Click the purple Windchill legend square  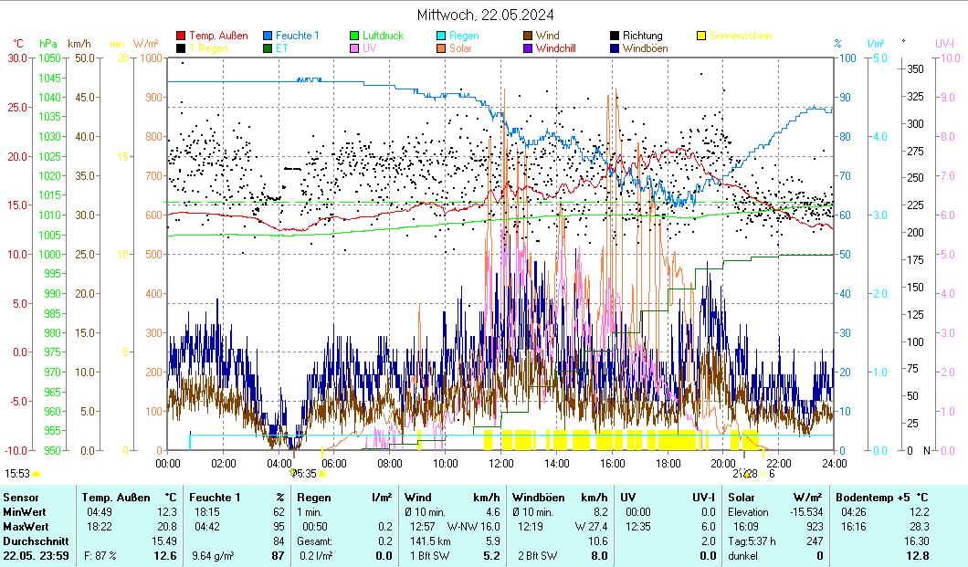click(529, 48)
